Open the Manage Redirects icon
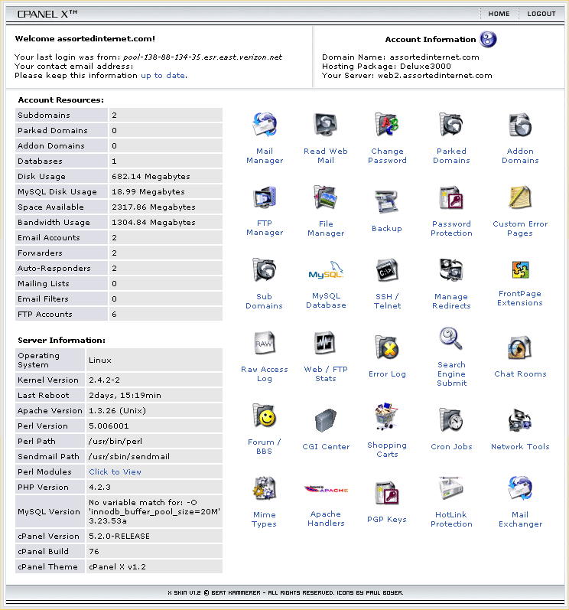Screen dimensions: 569x610 pos(451,270)
